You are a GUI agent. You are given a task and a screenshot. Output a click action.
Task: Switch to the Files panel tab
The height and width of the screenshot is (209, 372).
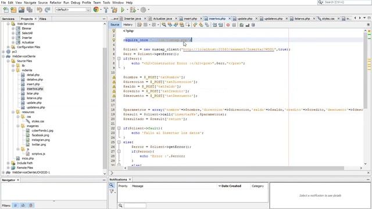pyautogui.click(x=42, y=19)
